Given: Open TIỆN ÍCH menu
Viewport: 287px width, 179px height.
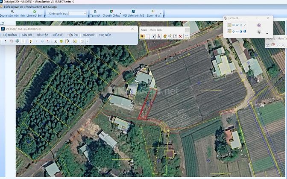Looking at the screenshot, I should click(73, 35).
